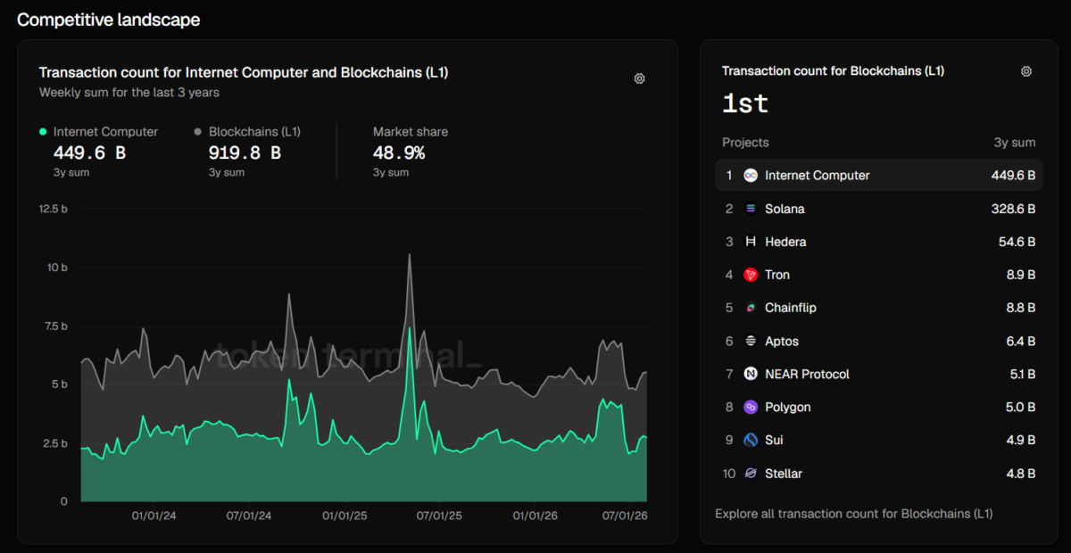The image size is (1071, 553).
Task: Open NEAR Protocol project name
Action: 808,374
